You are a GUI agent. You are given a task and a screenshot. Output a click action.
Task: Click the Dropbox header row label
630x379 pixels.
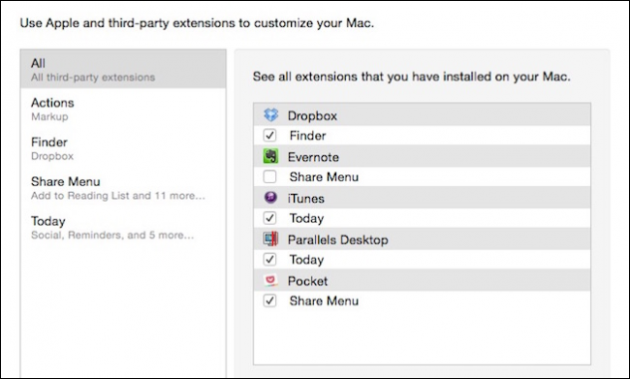click(312, 115)
